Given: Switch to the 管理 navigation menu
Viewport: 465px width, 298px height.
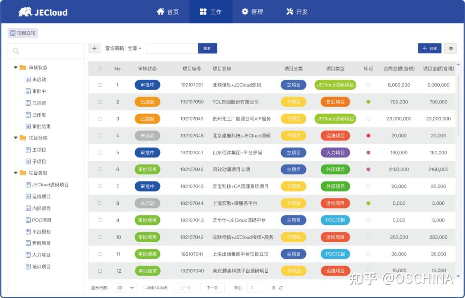Looking at the screenshot, I should (252, 12).
